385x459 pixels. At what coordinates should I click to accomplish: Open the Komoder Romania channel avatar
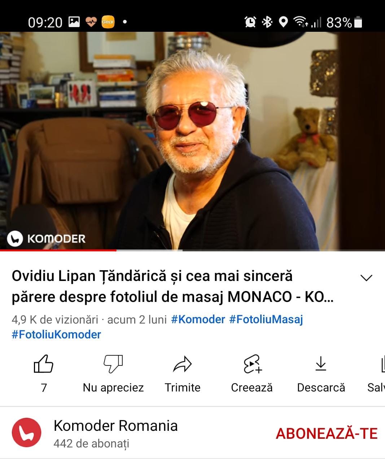coord(26,433)
